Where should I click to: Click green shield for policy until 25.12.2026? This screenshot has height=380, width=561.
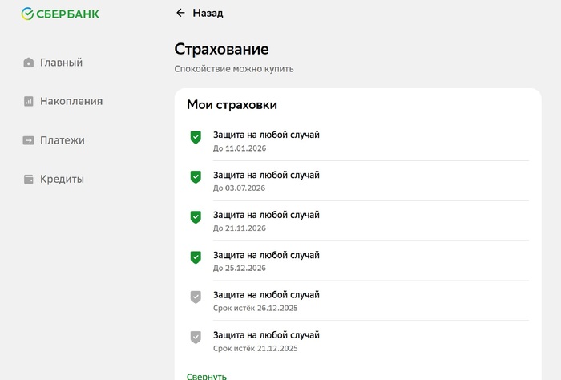click(196, 257)
